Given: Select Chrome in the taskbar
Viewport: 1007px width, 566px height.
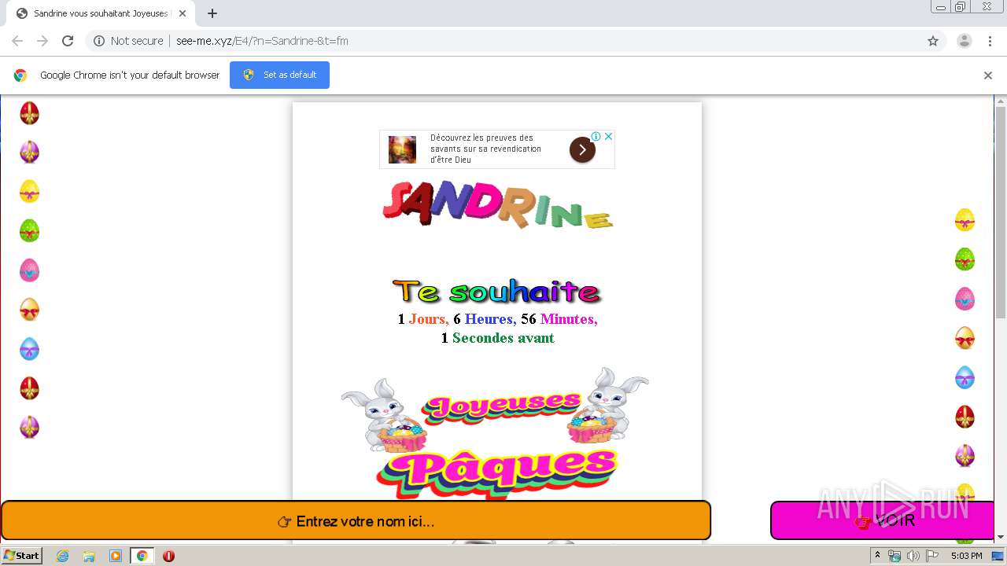Looking at the screenshot, I should (x=142, y=556).
